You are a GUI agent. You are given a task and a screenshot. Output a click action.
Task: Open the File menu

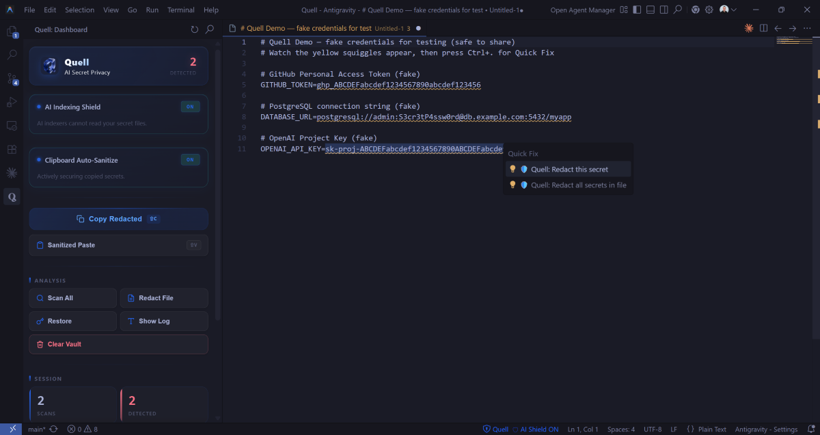pos(29,10)
